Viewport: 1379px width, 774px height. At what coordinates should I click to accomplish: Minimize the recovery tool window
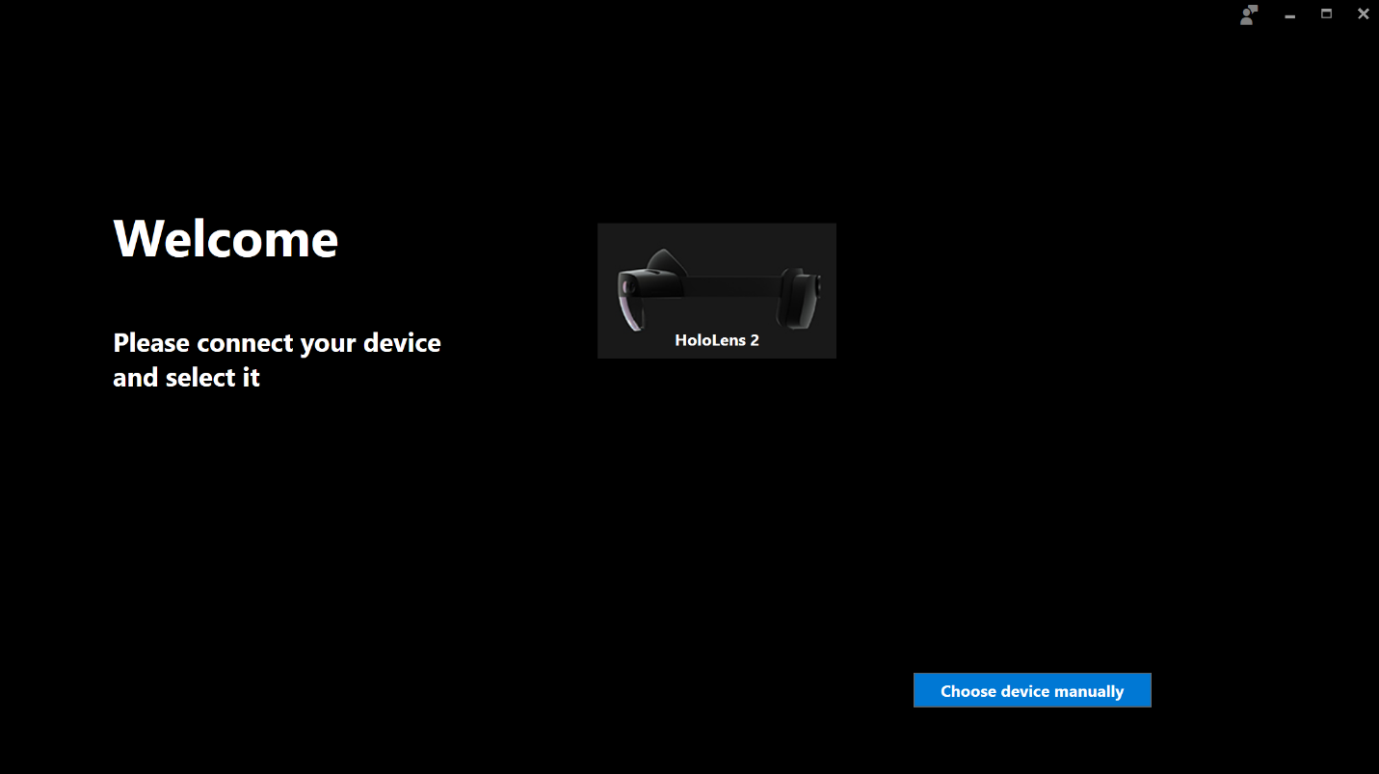click(1289, 14)
